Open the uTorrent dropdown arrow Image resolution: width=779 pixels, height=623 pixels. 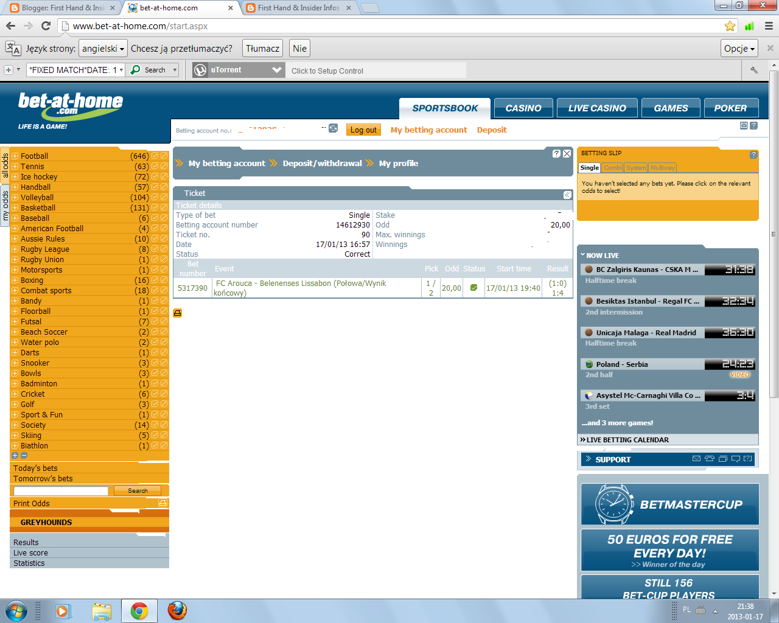point(277,70)
